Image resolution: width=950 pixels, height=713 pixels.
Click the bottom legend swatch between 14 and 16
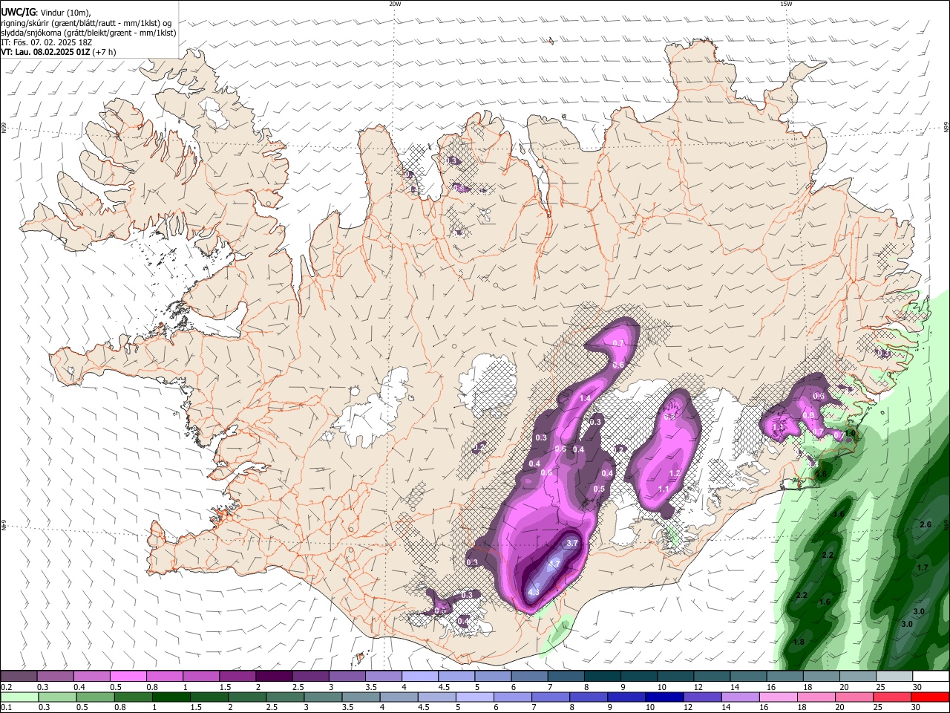[741, 697]
